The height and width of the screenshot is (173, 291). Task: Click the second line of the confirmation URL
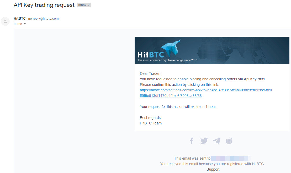171,96
